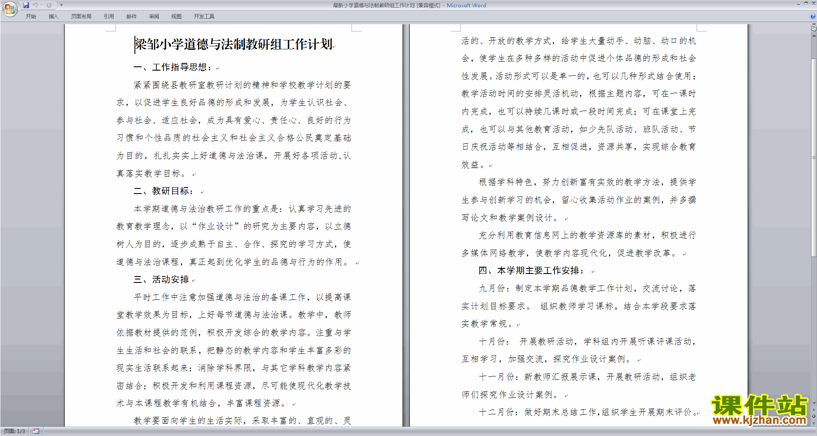This screenshot has width=817, height=436.
Task: Save the document from Quick Access Toolbar
Action: (26, 5)
